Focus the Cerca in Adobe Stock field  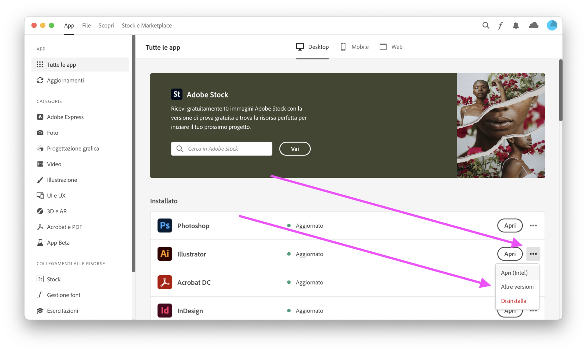point(222,148)
